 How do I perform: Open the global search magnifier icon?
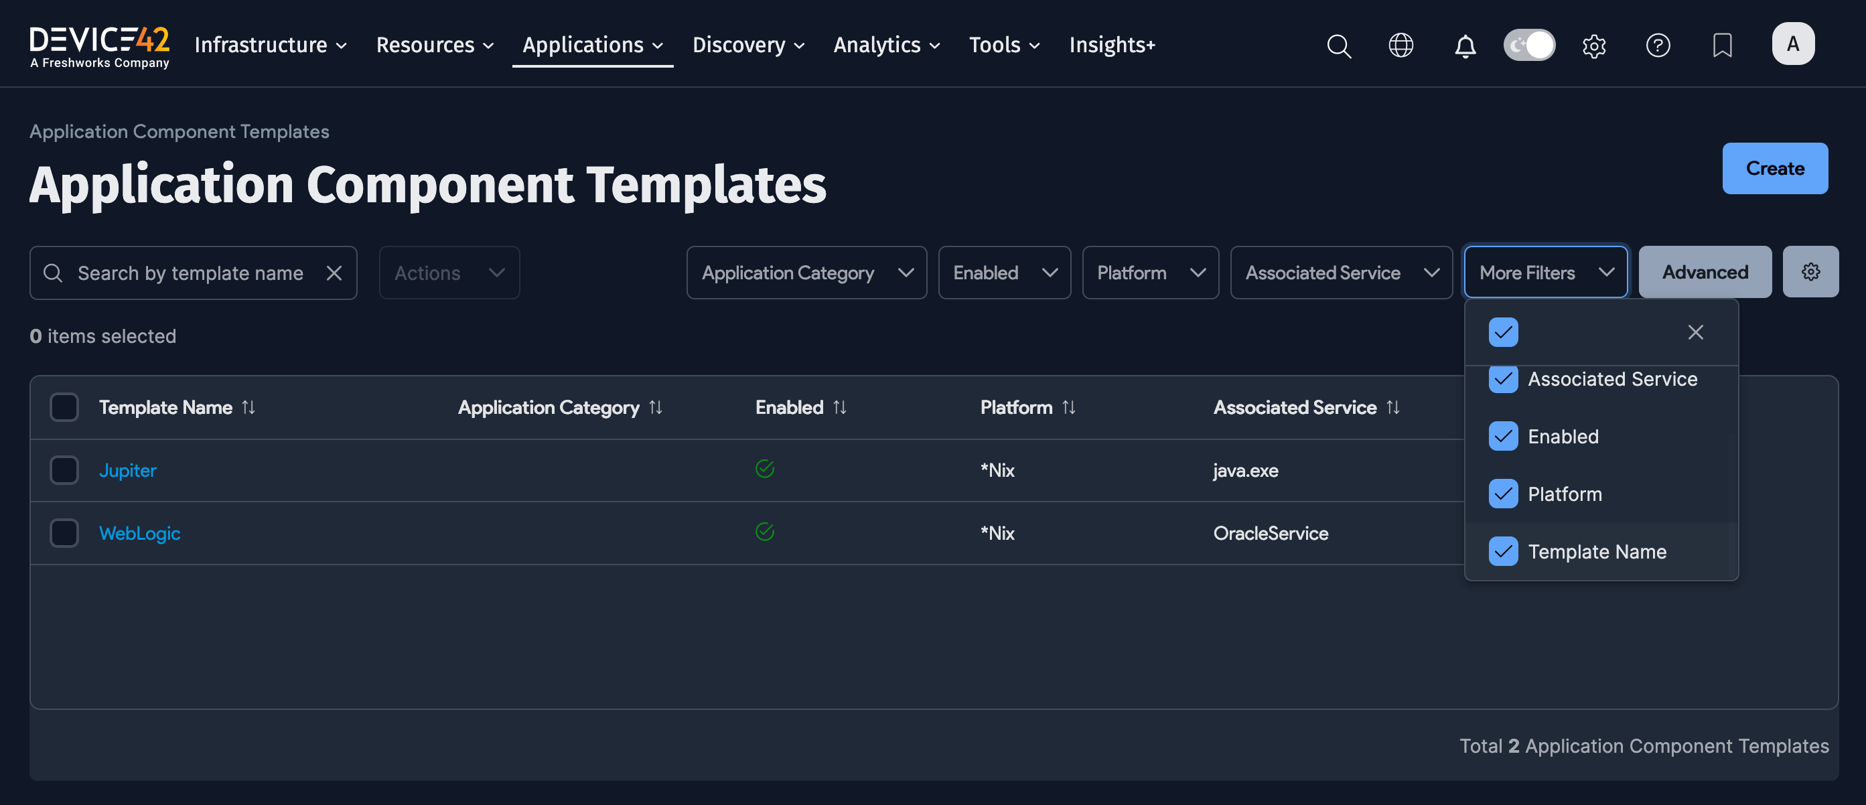[x=1339, y=46]
